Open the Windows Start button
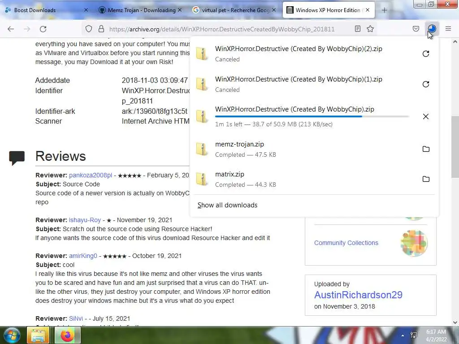 pos(11,335)
